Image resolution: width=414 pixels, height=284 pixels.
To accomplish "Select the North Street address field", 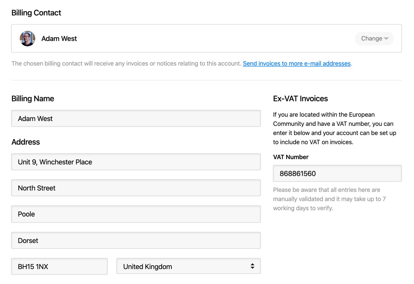I will [x=136, y=188].
